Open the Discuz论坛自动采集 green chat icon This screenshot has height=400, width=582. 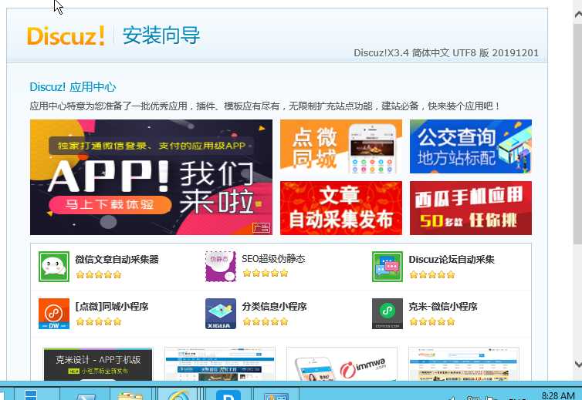[387, 267]
